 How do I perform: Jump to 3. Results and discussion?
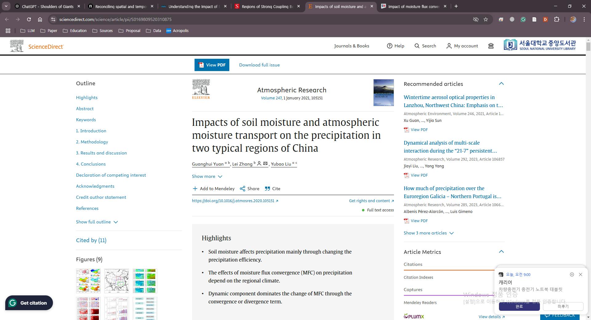(102, 153)
